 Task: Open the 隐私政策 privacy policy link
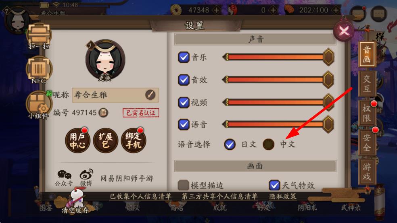point(283,196)
